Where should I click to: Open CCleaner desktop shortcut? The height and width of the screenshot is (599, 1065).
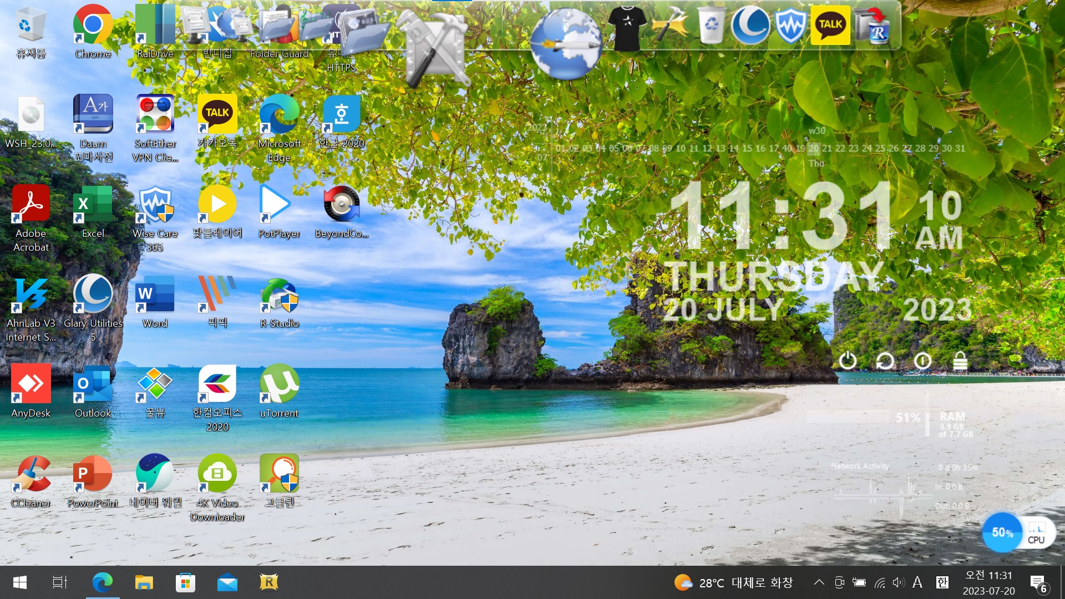(x=31, y=481)
